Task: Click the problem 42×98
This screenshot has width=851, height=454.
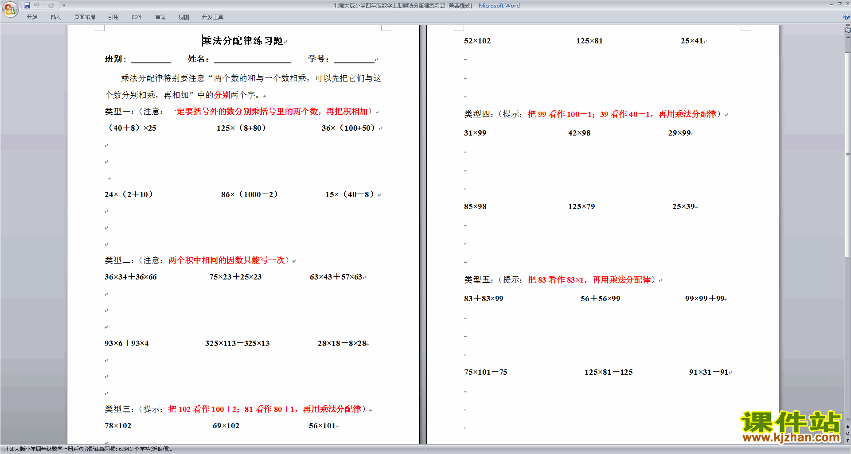Action: 579,133
